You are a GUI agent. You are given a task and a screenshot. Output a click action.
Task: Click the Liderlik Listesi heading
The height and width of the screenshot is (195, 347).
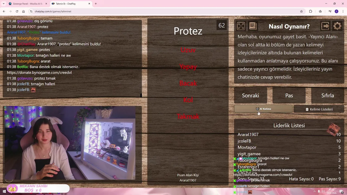pos(289,125)
